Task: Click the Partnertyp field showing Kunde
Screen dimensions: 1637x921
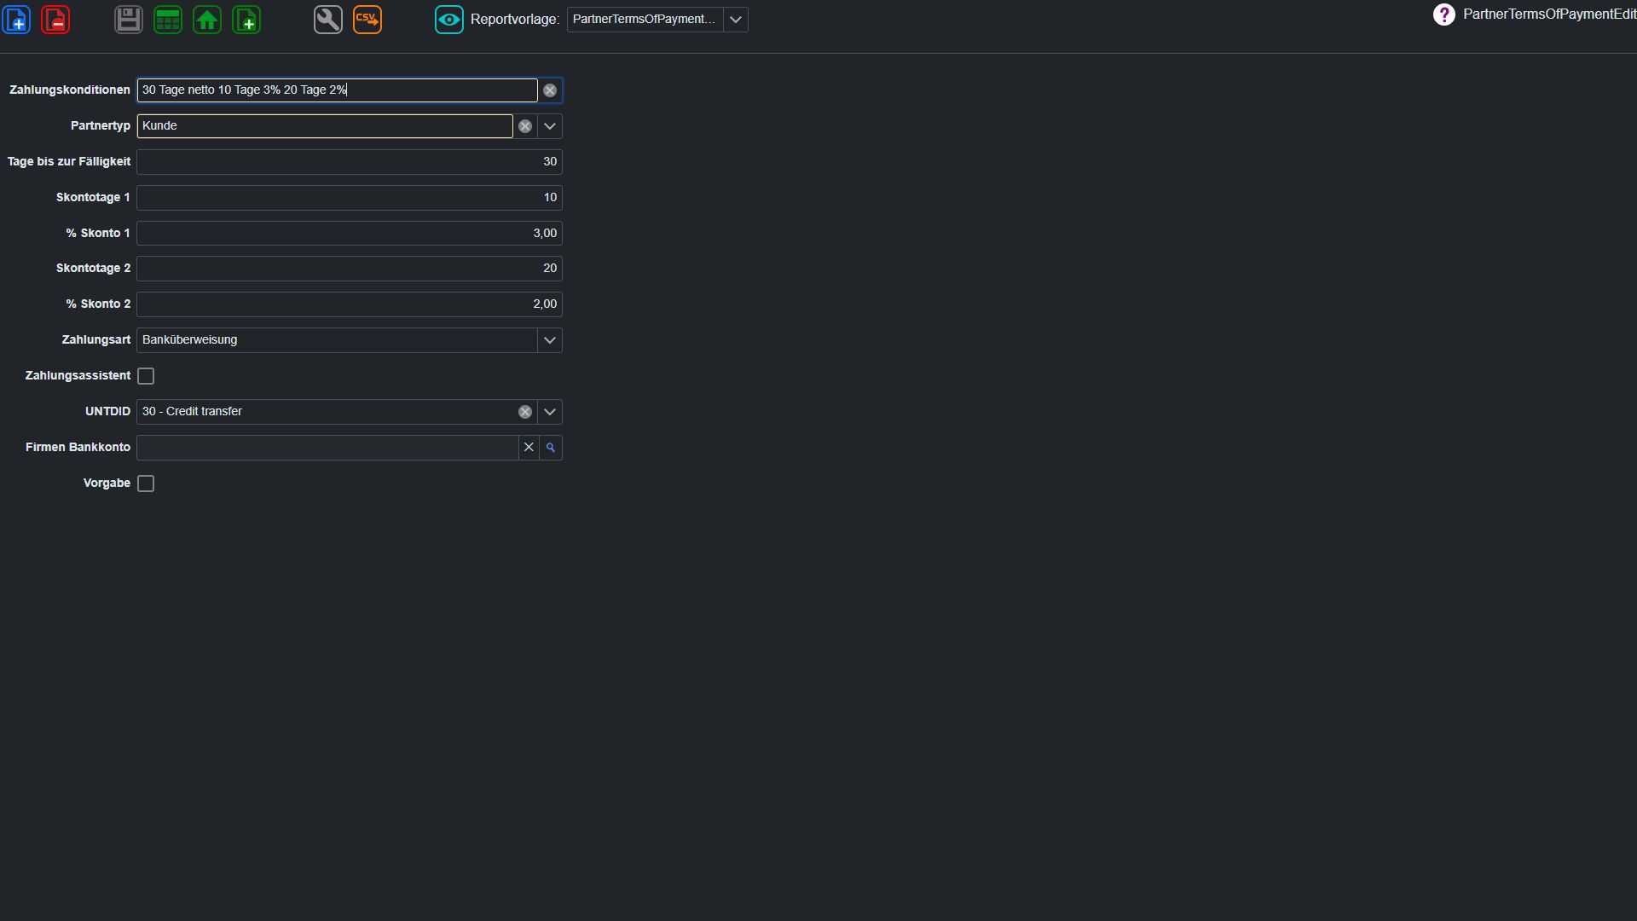Action: 325,126
